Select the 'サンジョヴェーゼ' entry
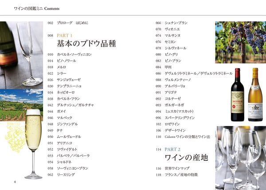 tap(64, 80)
